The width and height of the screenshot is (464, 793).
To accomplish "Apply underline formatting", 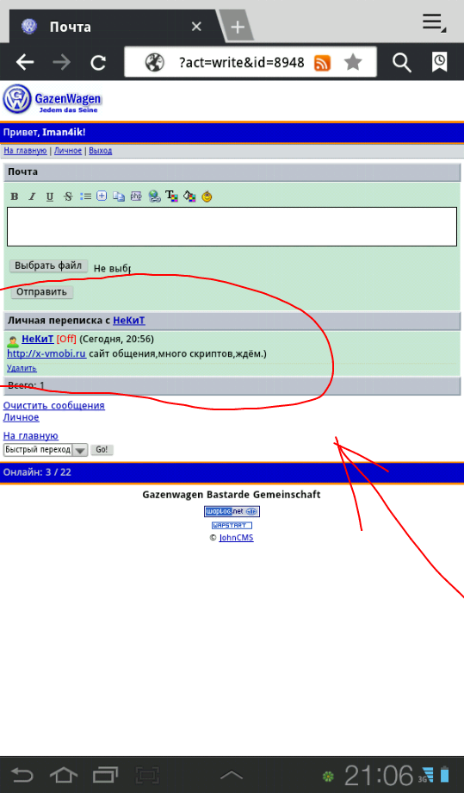I will coord(49,197).
